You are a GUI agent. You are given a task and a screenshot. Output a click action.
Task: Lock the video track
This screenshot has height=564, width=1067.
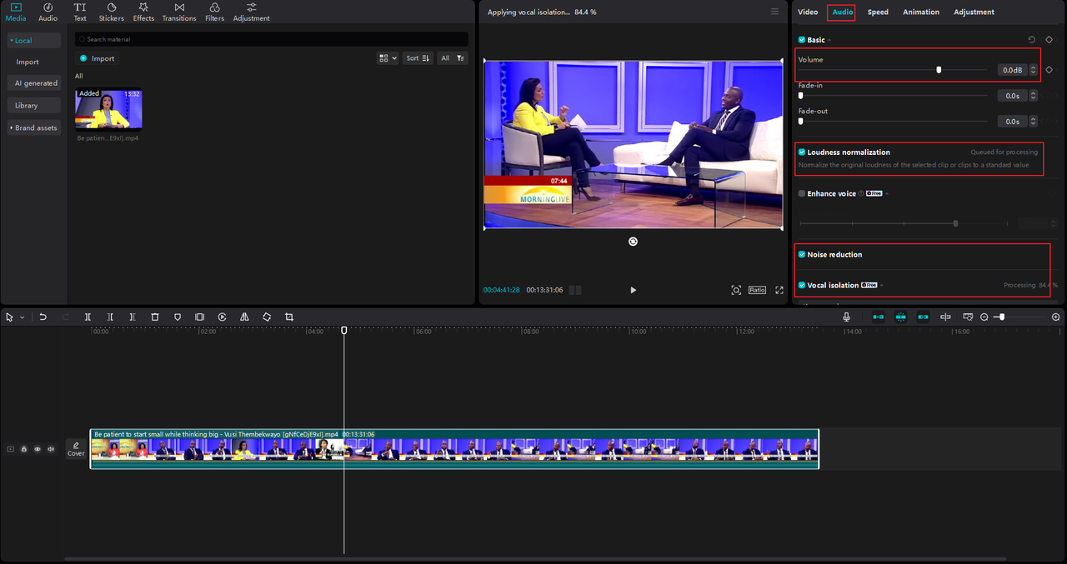24,449
